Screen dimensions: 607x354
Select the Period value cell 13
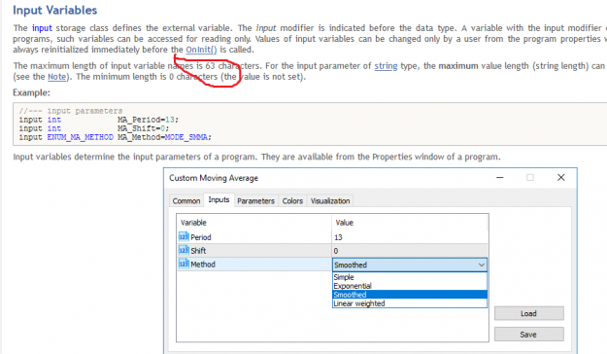tap(410, 237)
